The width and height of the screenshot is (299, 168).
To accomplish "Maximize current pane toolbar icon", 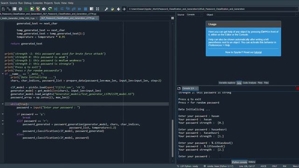I will [x=92, y=9].
